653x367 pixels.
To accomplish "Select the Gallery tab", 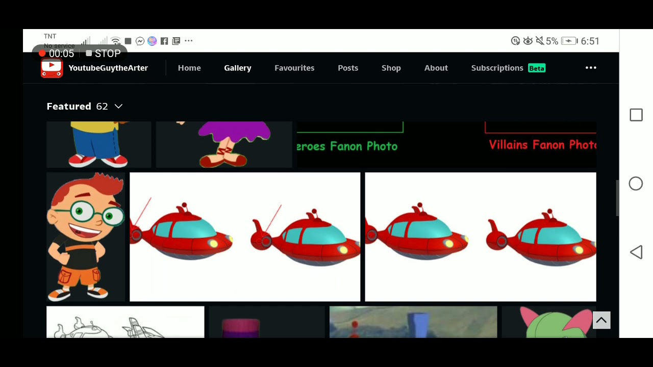I will coord(238,68).
